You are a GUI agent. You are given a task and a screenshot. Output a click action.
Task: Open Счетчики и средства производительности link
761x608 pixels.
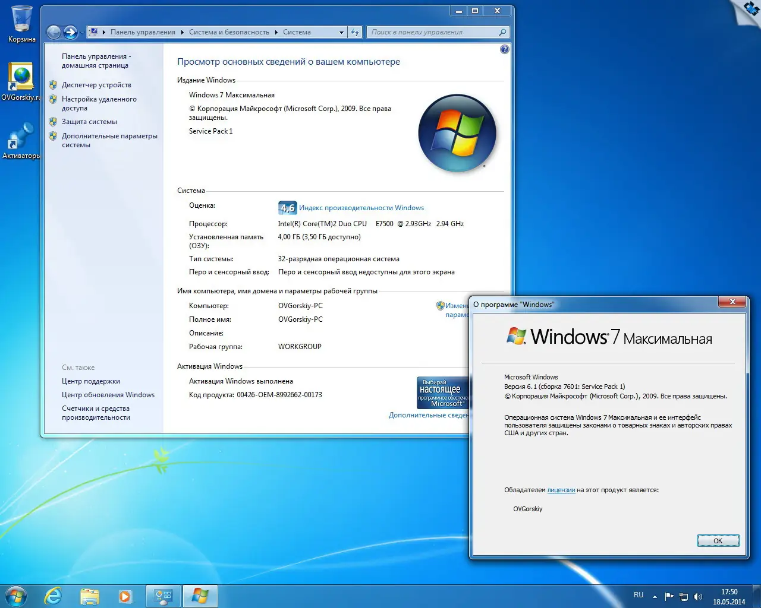click(96, 413)
